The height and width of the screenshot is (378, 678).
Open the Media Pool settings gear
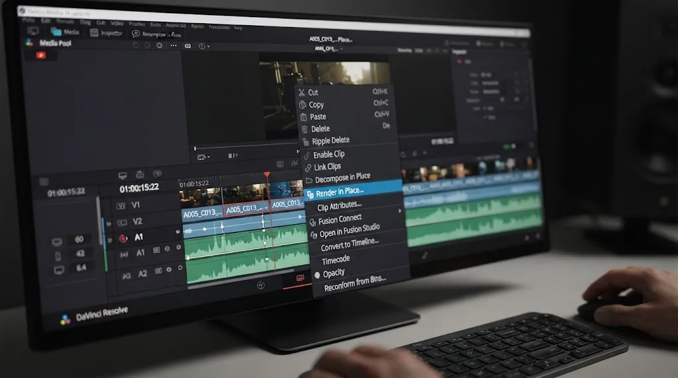point(160,46)
